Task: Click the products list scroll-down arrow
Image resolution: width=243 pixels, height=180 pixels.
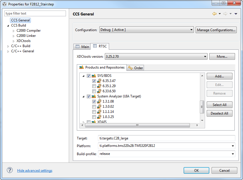Action: point(202,121)
